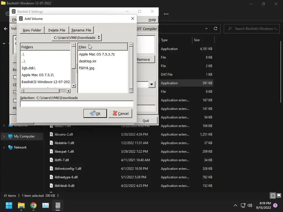Image resolution: width=283 pixels, height=212 pixels.
Task: Switch Explorer to large thumbnails view icon
Action: [279, 195]
